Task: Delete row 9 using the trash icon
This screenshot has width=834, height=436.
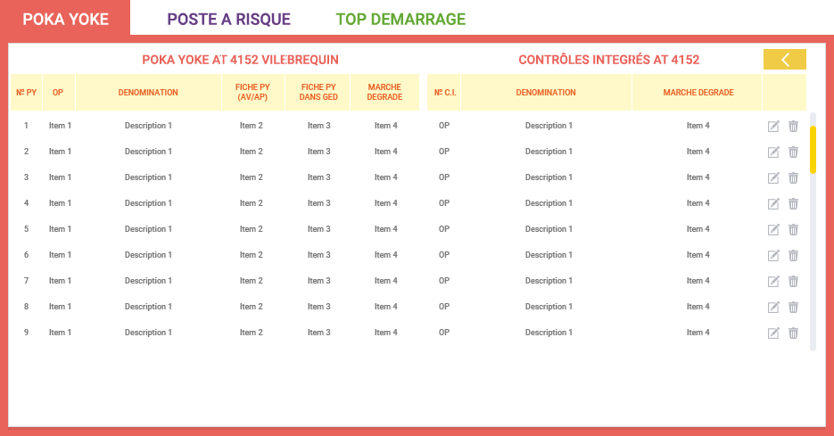Action: (x=793, y=333)
